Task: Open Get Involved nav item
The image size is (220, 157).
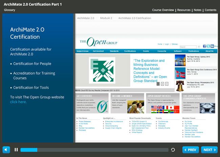Action: tap(98, 51)
